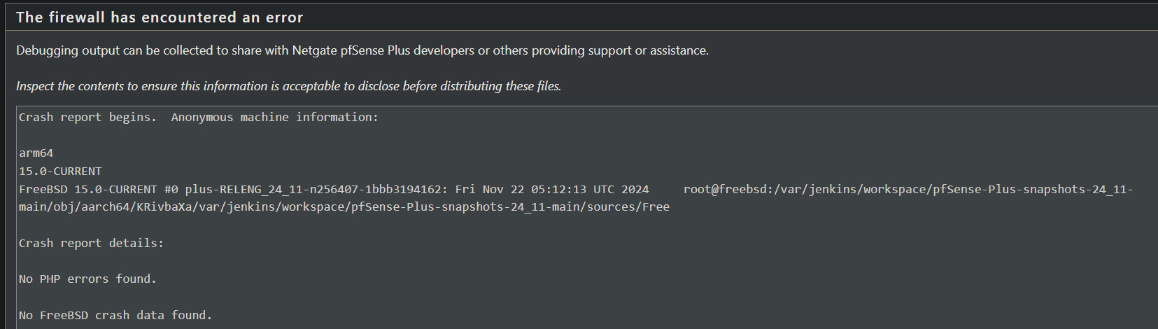Click the "No FreeBSD crash data found." line
Viewport: 1158px width, 329px height.
115,315
